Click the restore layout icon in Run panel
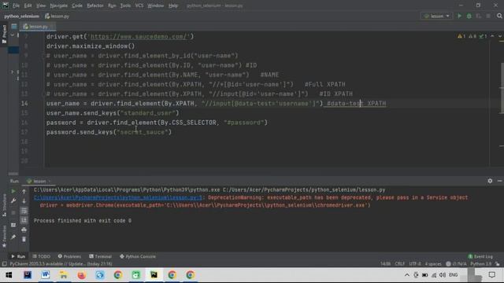 tap(13, 225)
